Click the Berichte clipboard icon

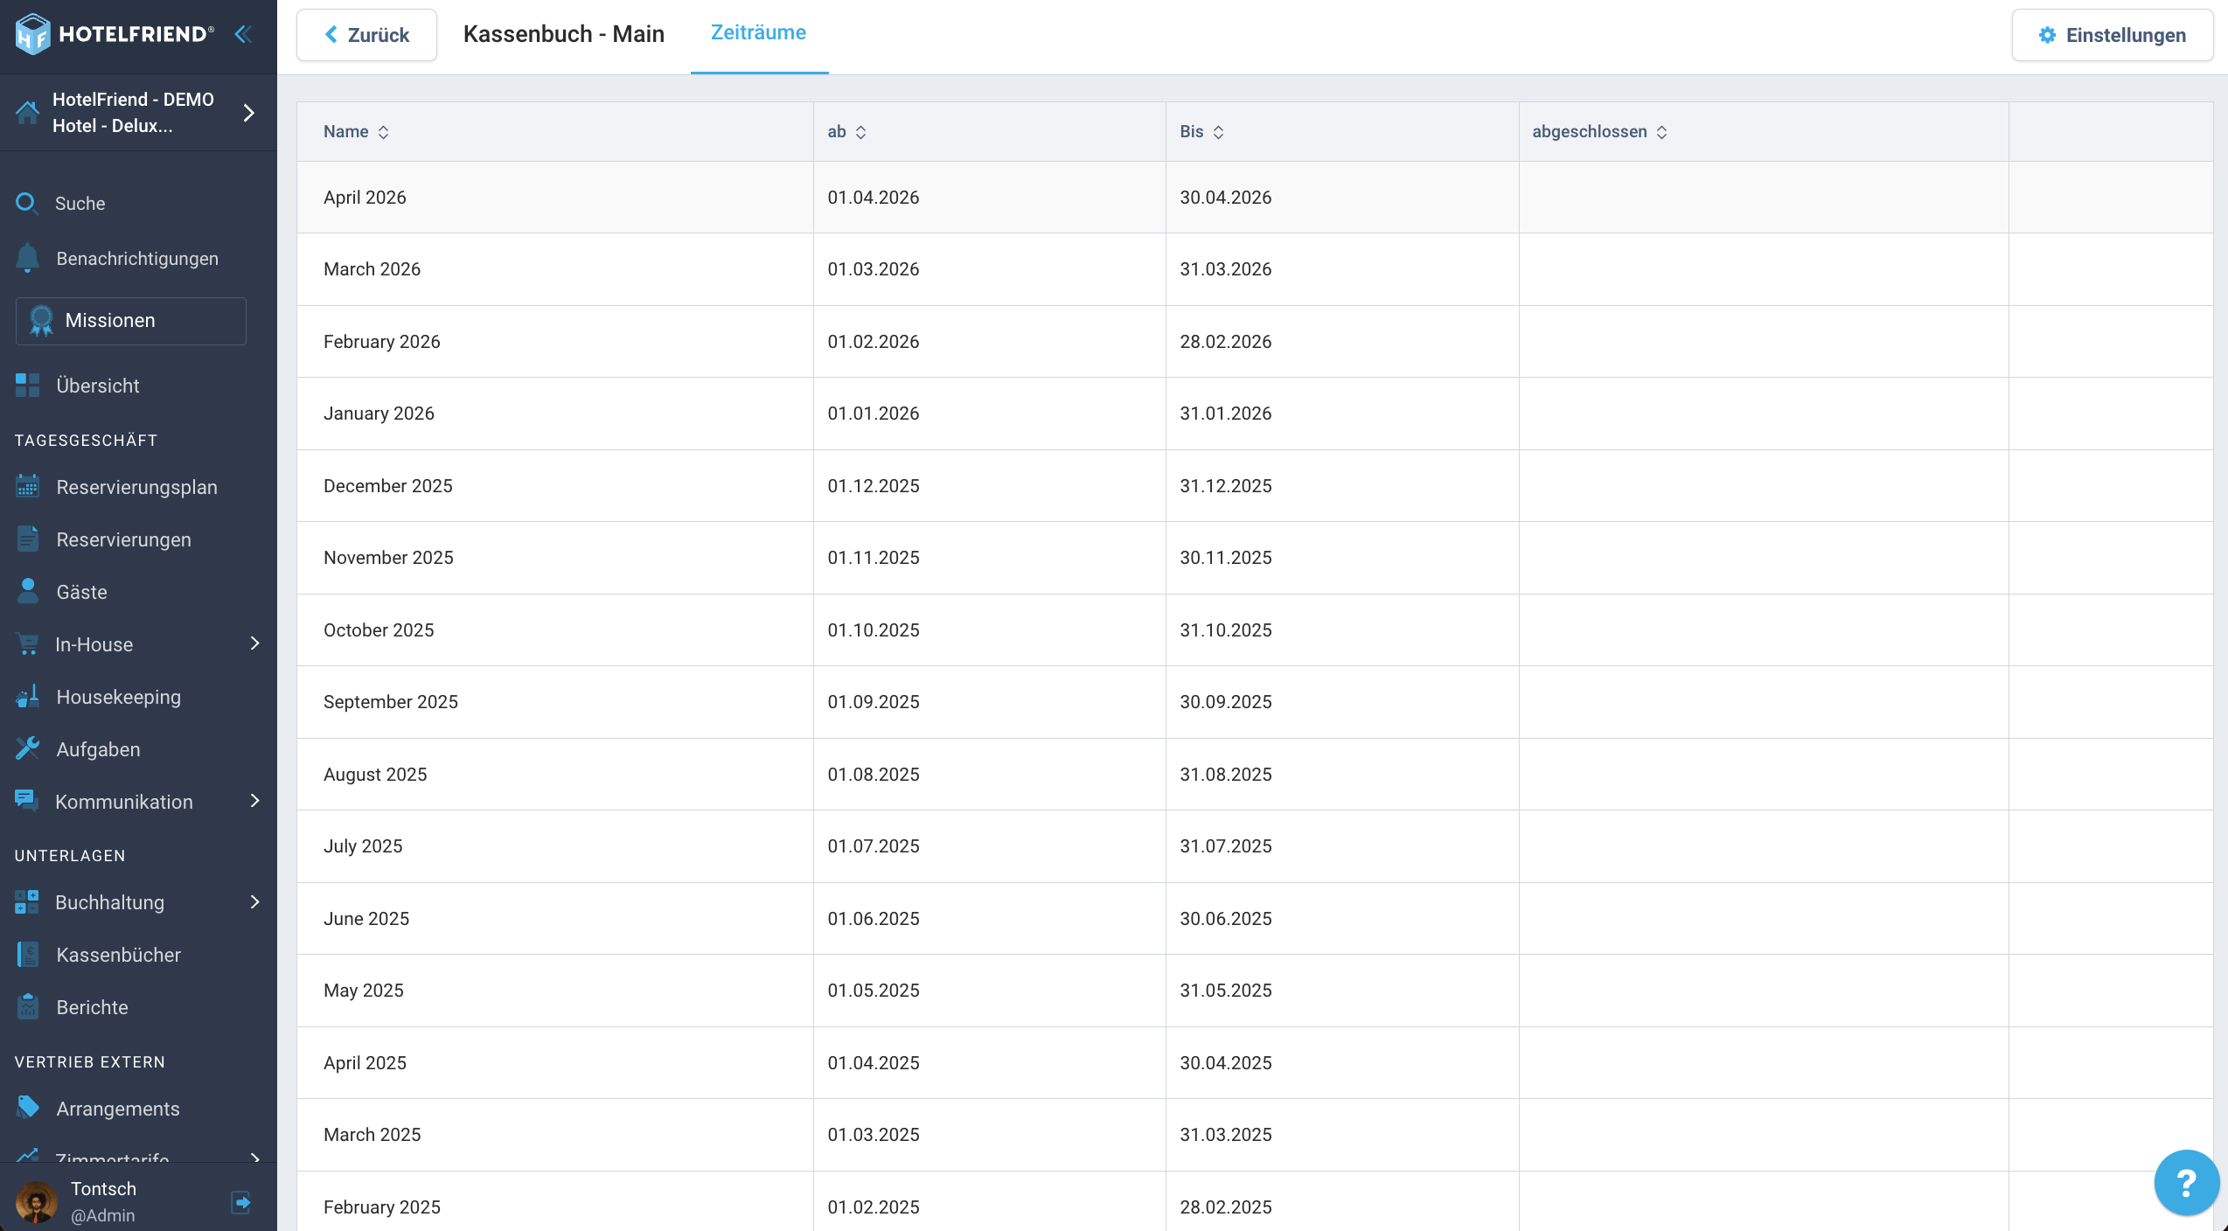(27, 1007)
